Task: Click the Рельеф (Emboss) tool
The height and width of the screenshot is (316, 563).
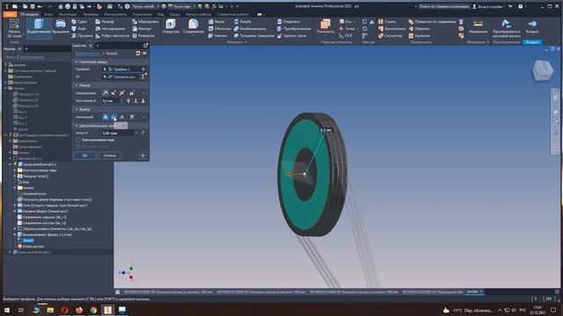Action: (105, 21)
